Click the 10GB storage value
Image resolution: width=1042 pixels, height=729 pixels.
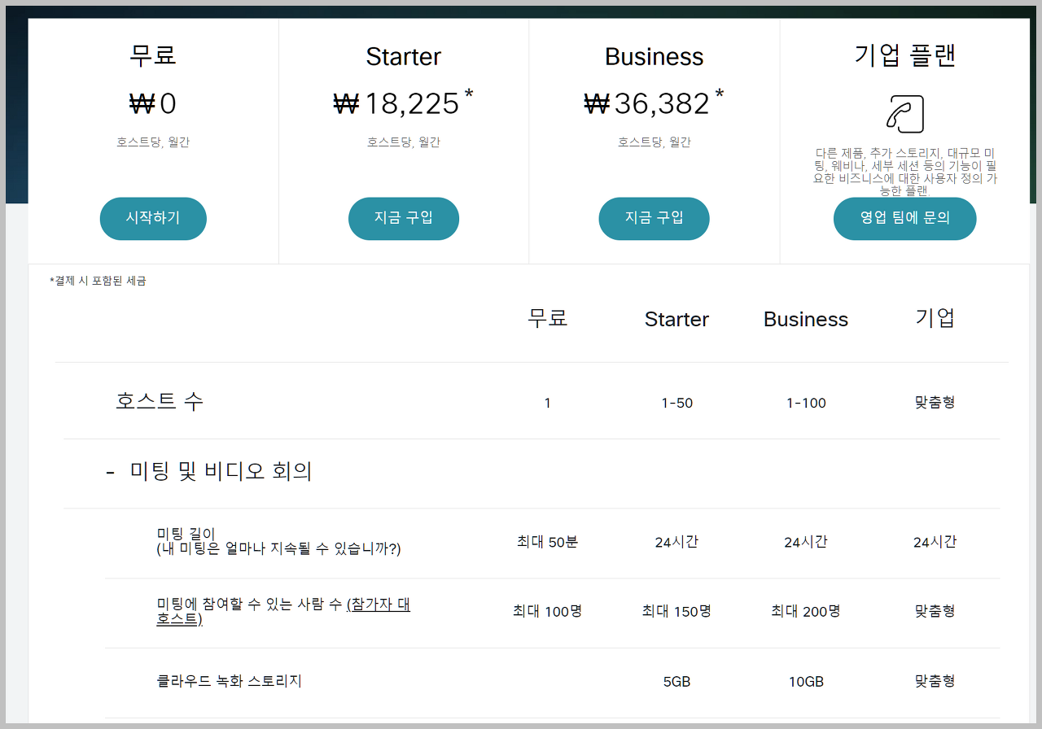(806, 682)
